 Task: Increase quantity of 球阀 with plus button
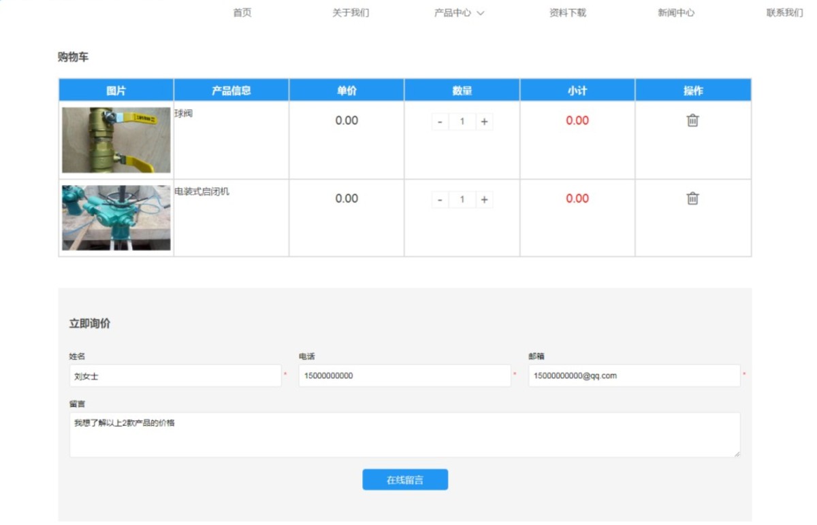[484, 122]
